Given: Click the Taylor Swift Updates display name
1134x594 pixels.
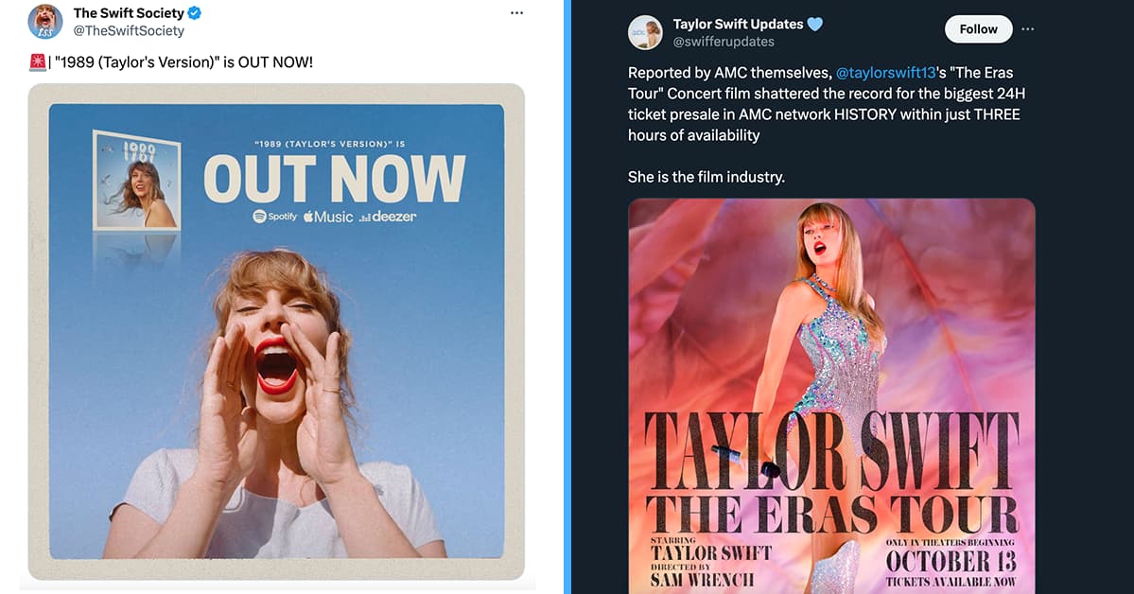Looking at the screenshot, I should (738, 23).
